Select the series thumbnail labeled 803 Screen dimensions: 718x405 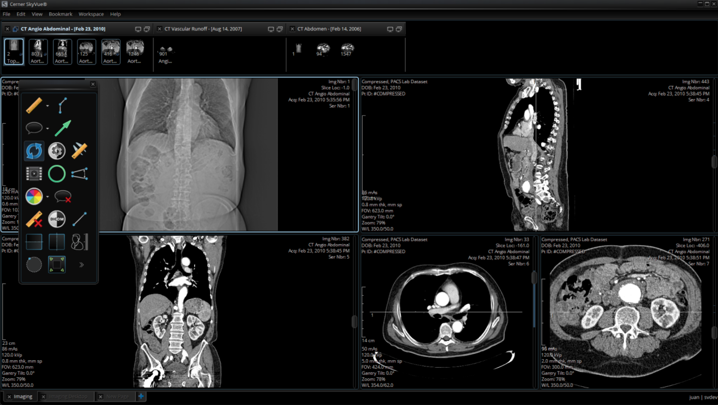pyautogui.click(x=38, y=52)
